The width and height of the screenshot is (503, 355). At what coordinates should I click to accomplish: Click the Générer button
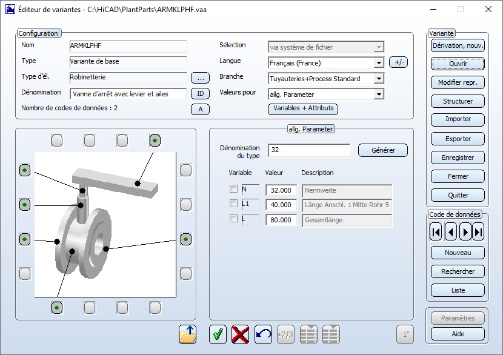coord(382,150)
